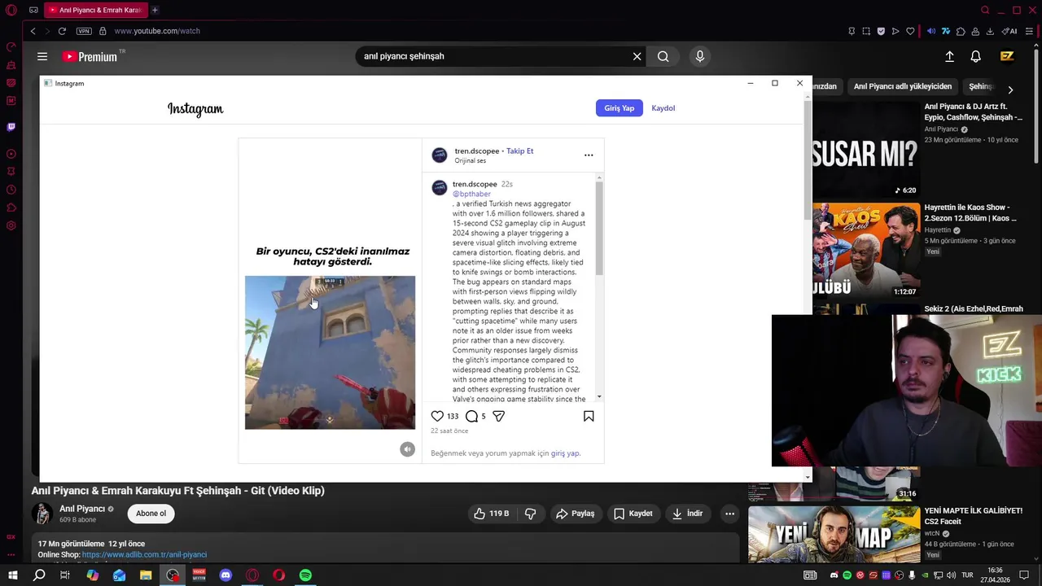Open 'Anıl Piyancı & DJ Artz ft.' video title
The height and width of the screenshot is (586, 1042).
pyautogui.click(x=973, y=112)
